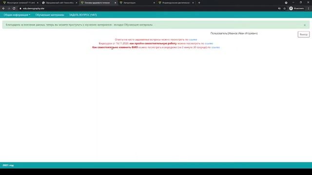Click the padlock site info icon
Viewport: 312px width, 175px height.
click(x=20, y=9)
